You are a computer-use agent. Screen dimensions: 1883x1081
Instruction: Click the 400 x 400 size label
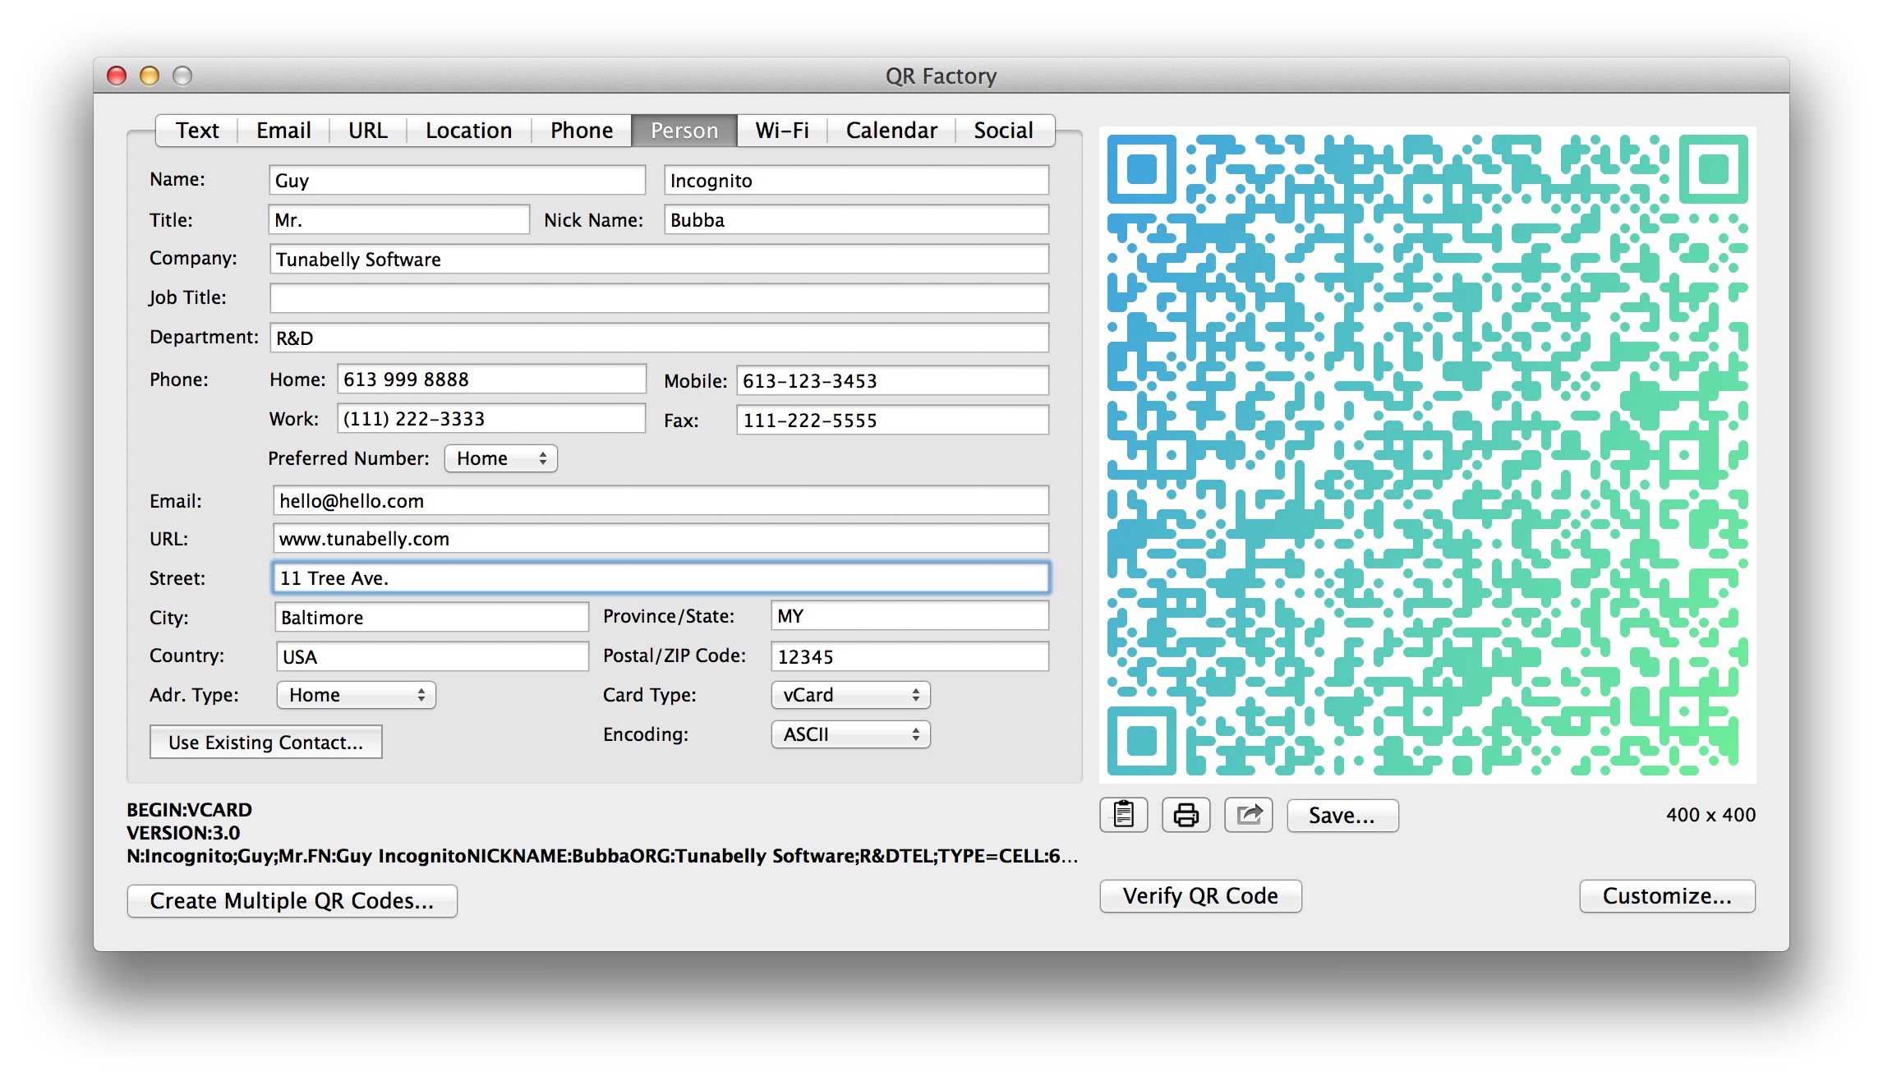click(x=1710, y=814)
